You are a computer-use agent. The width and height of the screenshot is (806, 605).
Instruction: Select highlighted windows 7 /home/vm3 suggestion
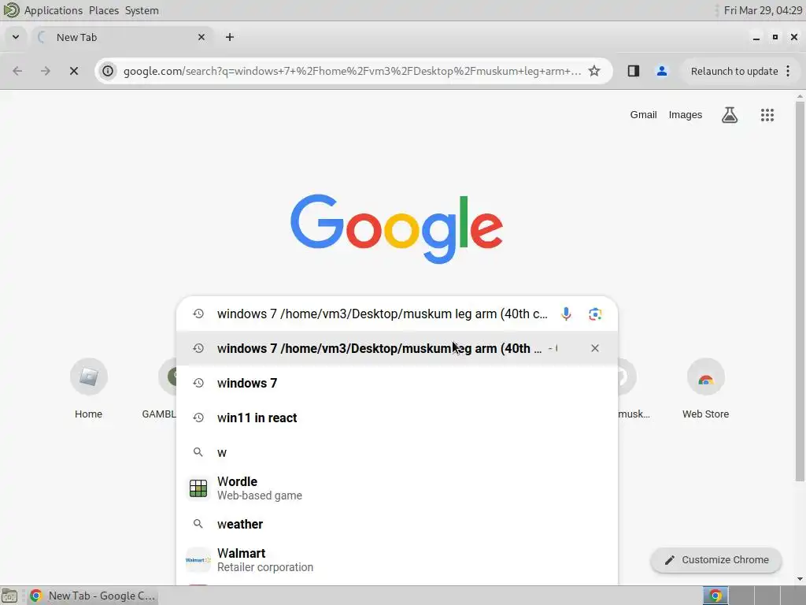point(397,348)
